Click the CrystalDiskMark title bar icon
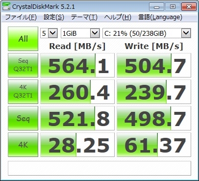 (6, 6)
